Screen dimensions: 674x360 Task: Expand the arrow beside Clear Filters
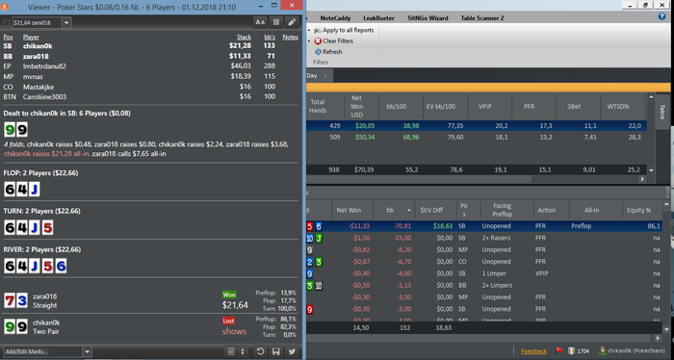pyautogui.click(x=309, y=40)
